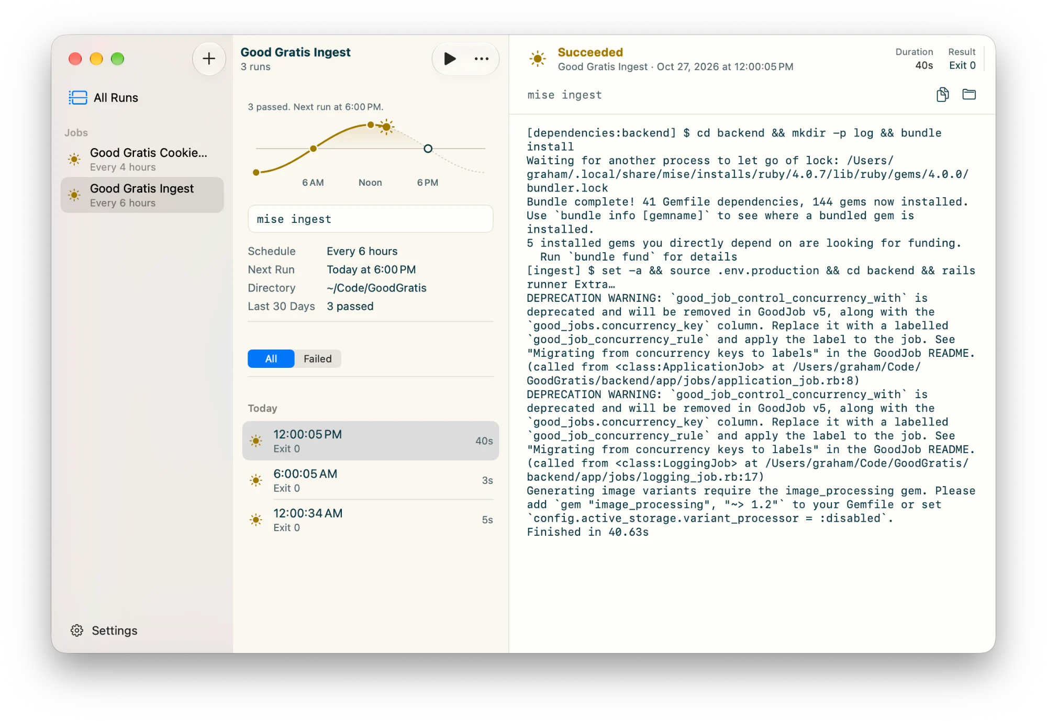
Task: Click the sun icon on 12:00:34 AM run
Action: coord(256,520)
